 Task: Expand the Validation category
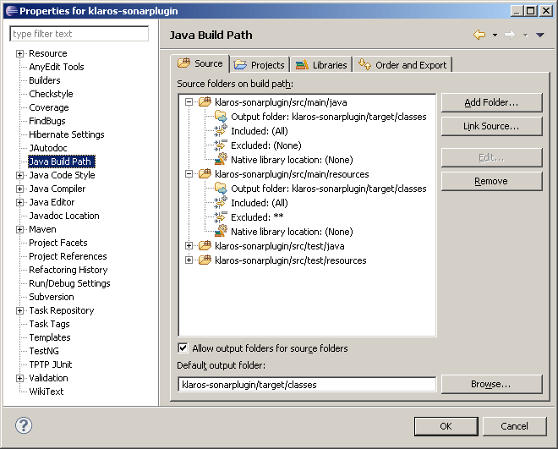[x=20, y=378]
